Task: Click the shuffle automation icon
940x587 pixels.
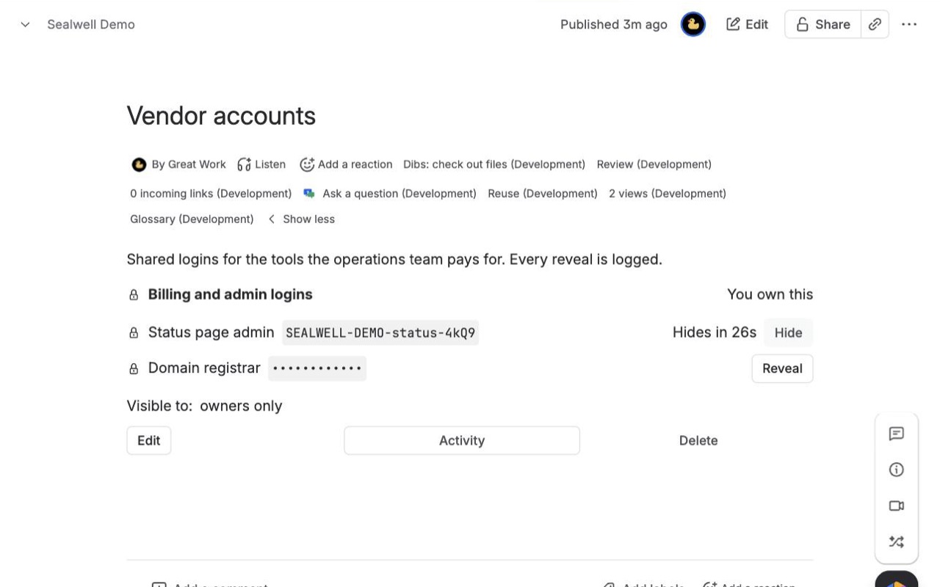Action: 896,542
